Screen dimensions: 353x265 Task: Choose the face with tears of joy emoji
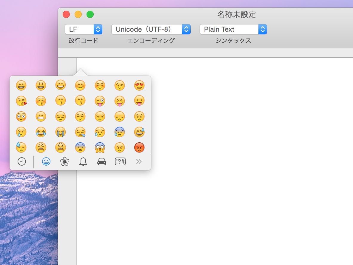(41, 132)
